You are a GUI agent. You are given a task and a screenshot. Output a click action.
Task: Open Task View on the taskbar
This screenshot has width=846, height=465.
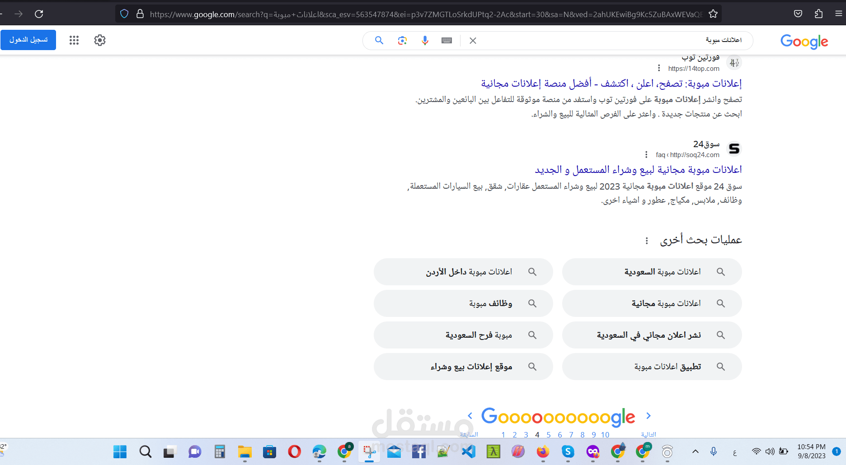pos(169,451)
